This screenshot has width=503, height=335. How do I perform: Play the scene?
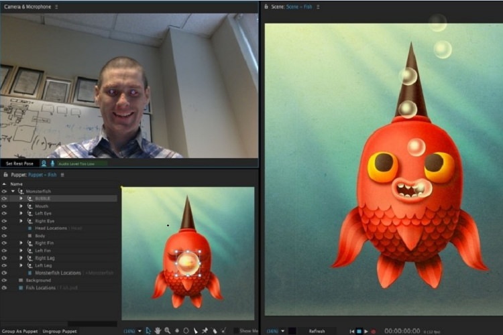(366, 331)
